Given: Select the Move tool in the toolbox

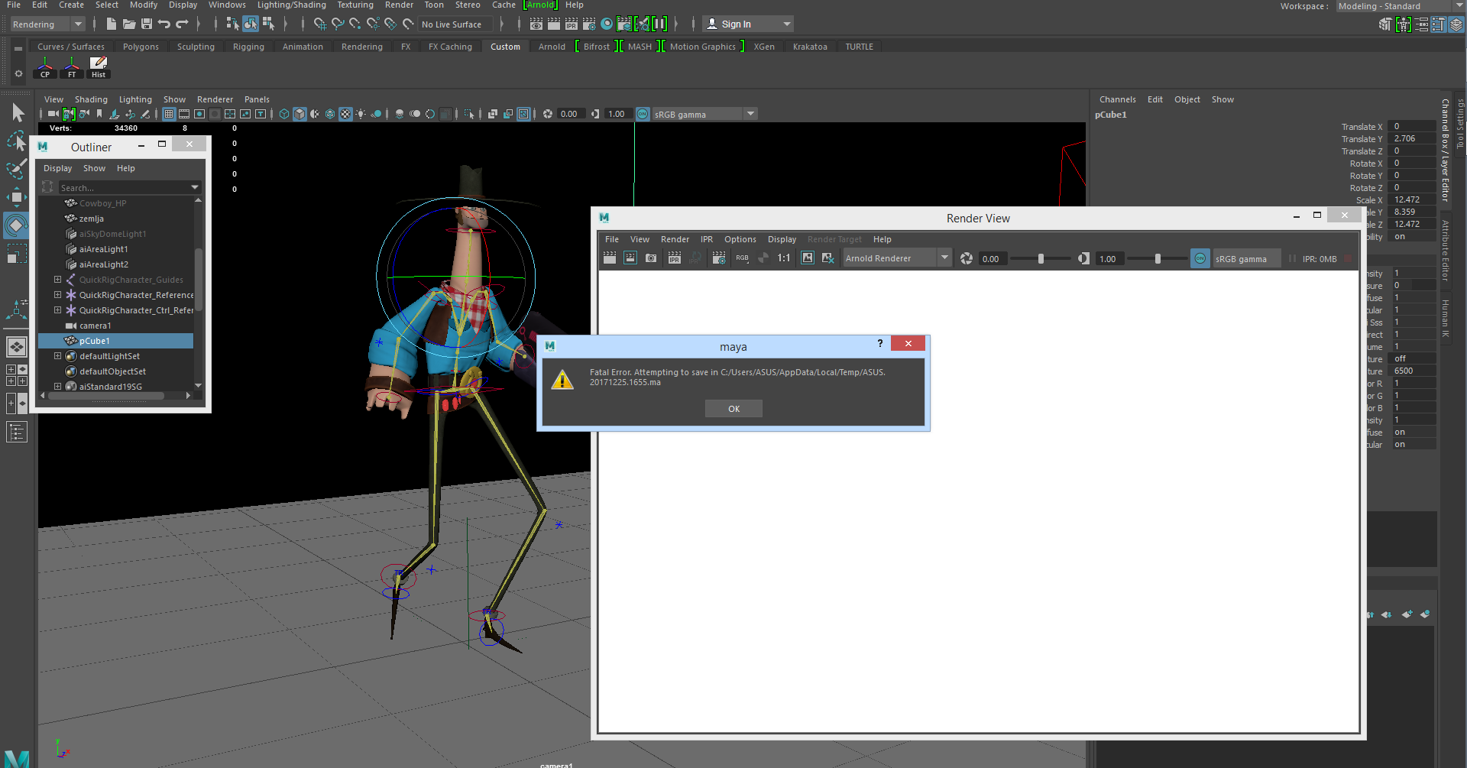Looking at the screenshot, I should (x=17, y=197).
